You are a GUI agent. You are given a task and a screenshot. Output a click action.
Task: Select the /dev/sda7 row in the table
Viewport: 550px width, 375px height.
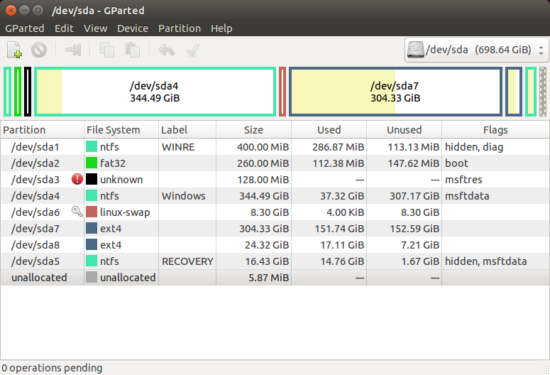tap(275, 229)
